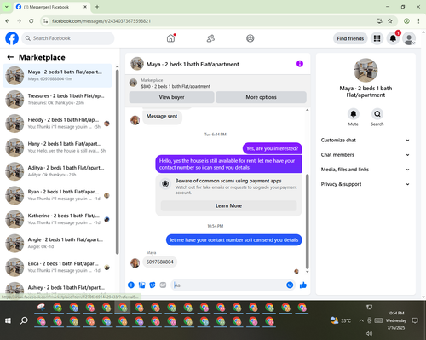This screenshot has height=340, width=426.
Task: Send a thumbs-up like
Action: 303,285
